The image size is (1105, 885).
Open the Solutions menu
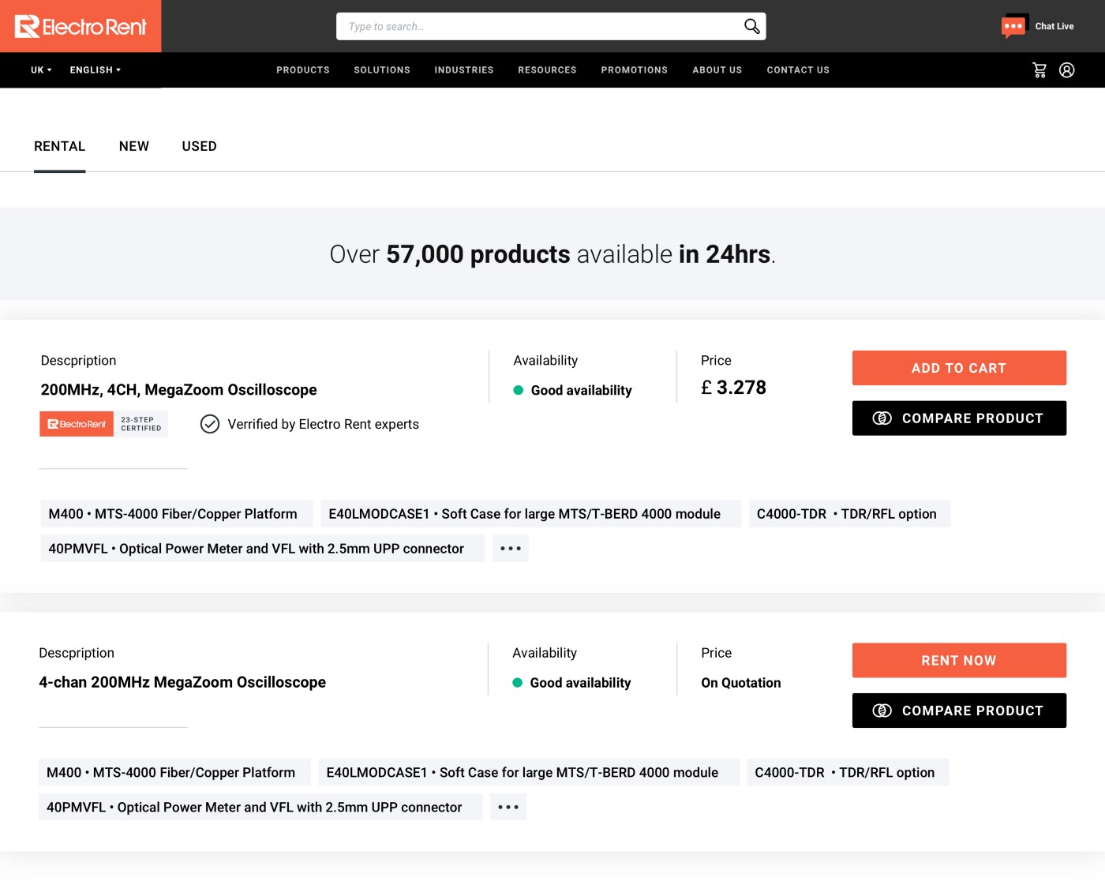tap(382, 70)
